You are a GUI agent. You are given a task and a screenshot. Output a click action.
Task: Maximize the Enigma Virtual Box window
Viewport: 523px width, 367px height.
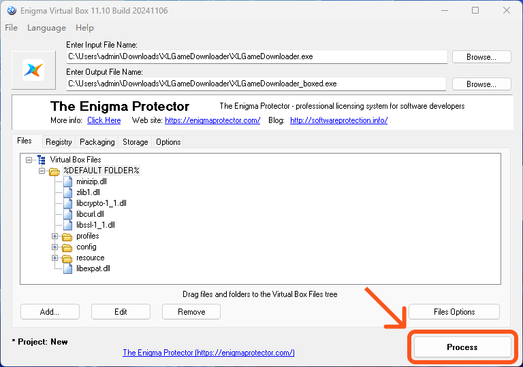(x=475, y=10)
